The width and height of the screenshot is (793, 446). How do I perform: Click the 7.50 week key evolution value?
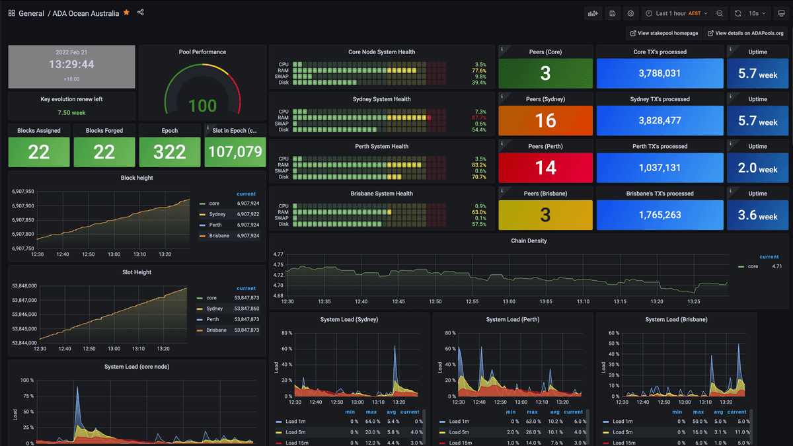[x=71, y=113]
